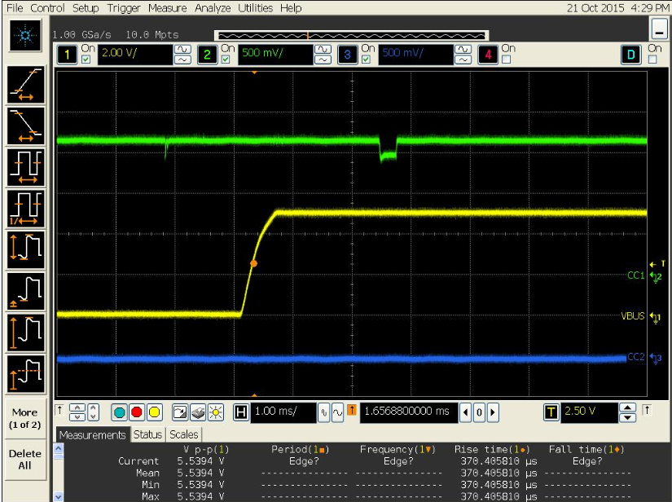Add the peak-to-peak voltage measurement

tap(26, 250)
